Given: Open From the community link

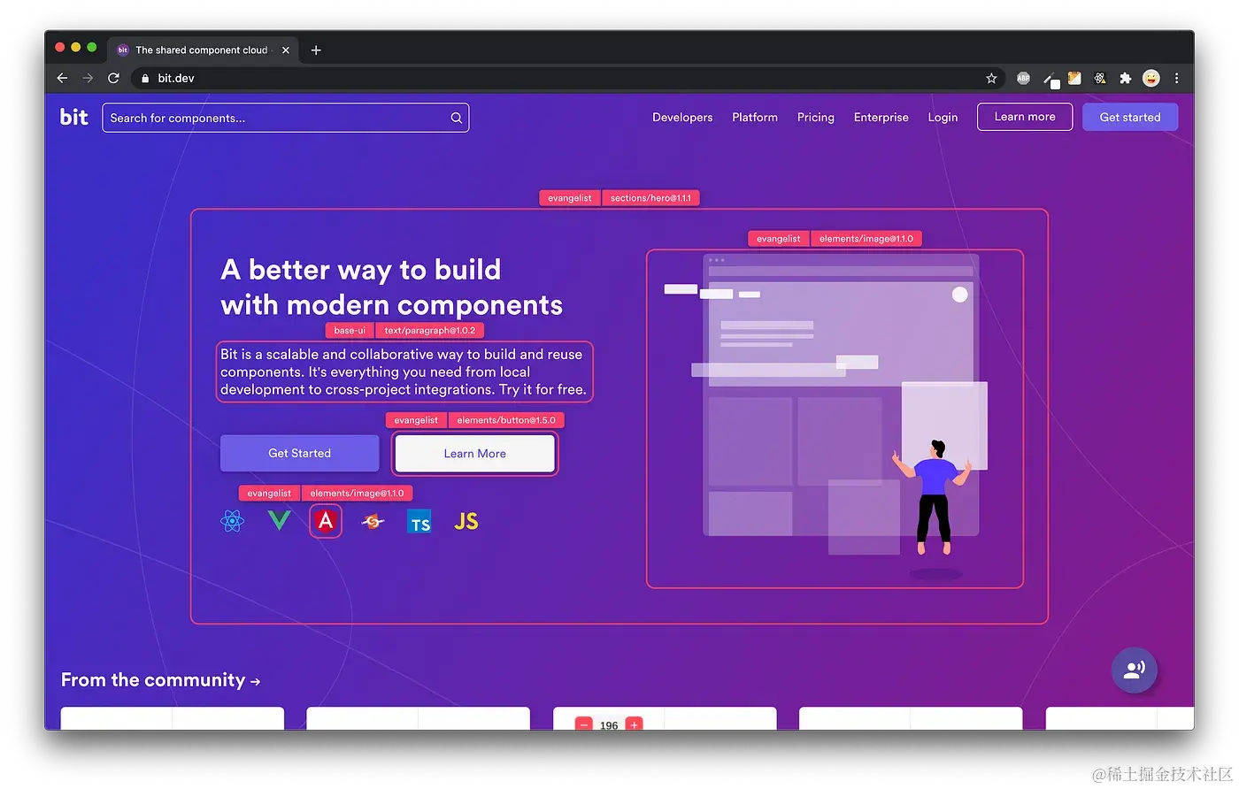Looking at the screenshot, I should tap(160, 680).
